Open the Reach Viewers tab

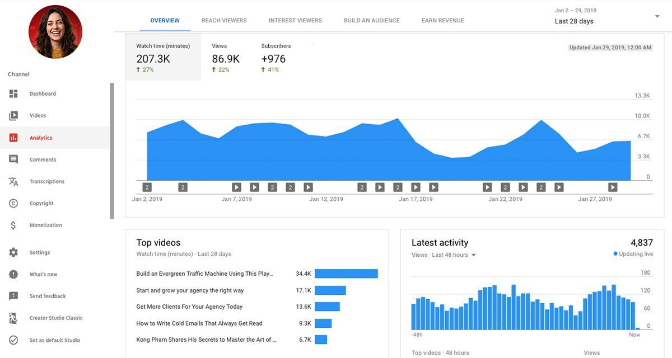coord(224,21)
